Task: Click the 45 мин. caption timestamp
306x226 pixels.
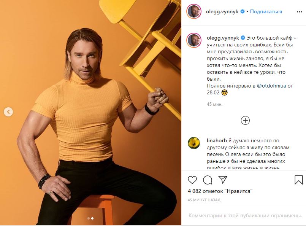Action: 214,104
